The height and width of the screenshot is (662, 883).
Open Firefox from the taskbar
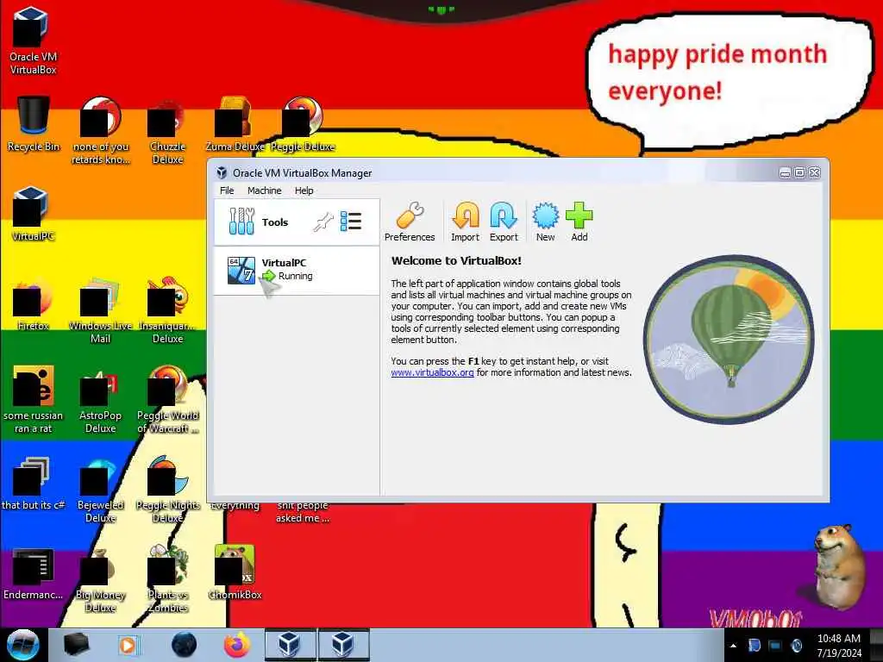pos(237,645)
